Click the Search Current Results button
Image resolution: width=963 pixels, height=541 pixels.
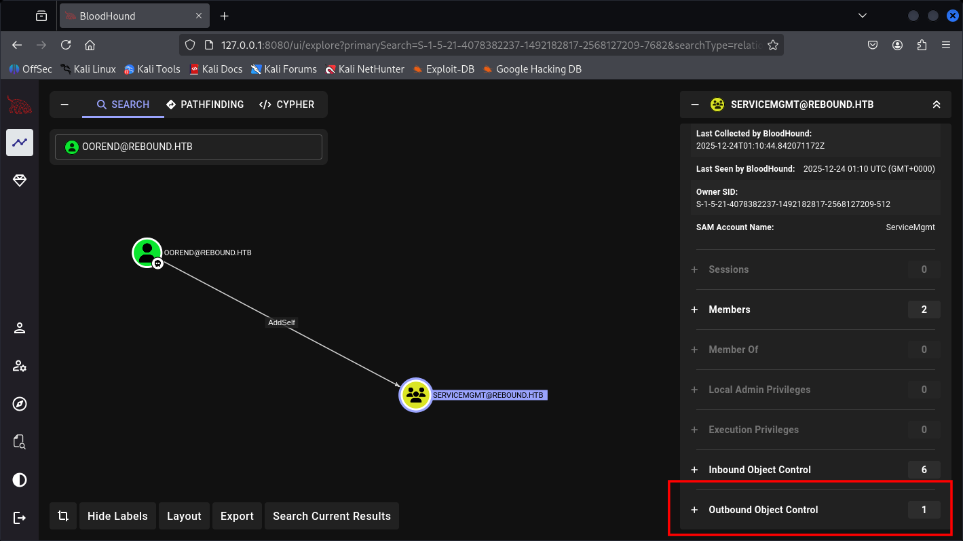331,516
